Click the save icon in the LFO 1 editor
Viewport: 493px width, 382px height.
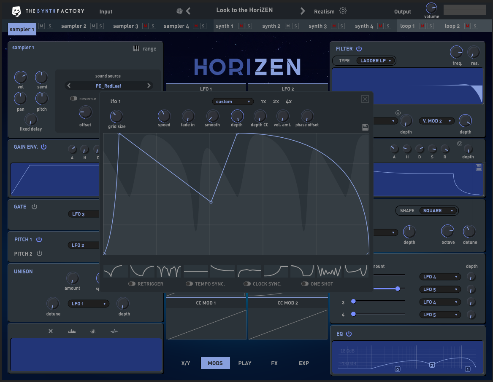click(x=365, y=127)
